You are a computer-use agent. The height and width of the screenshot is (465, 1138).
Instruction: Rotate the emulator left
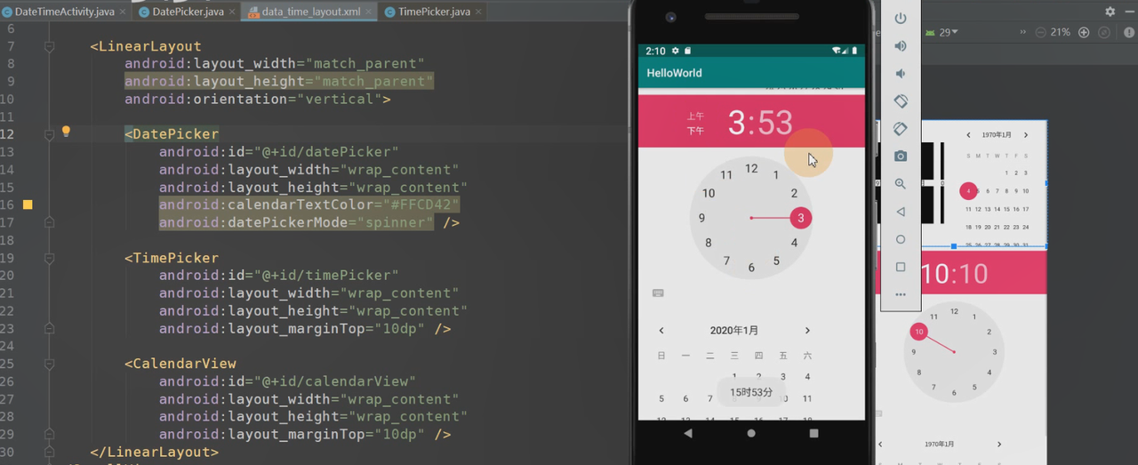pyautogui.click(x=901, y=101)
